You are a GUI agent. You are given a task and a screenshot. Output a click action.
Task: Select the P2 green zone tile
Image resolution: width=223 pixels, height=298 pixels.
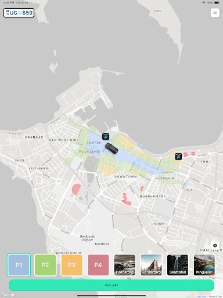pyautogui.click(x=45, y=265)
